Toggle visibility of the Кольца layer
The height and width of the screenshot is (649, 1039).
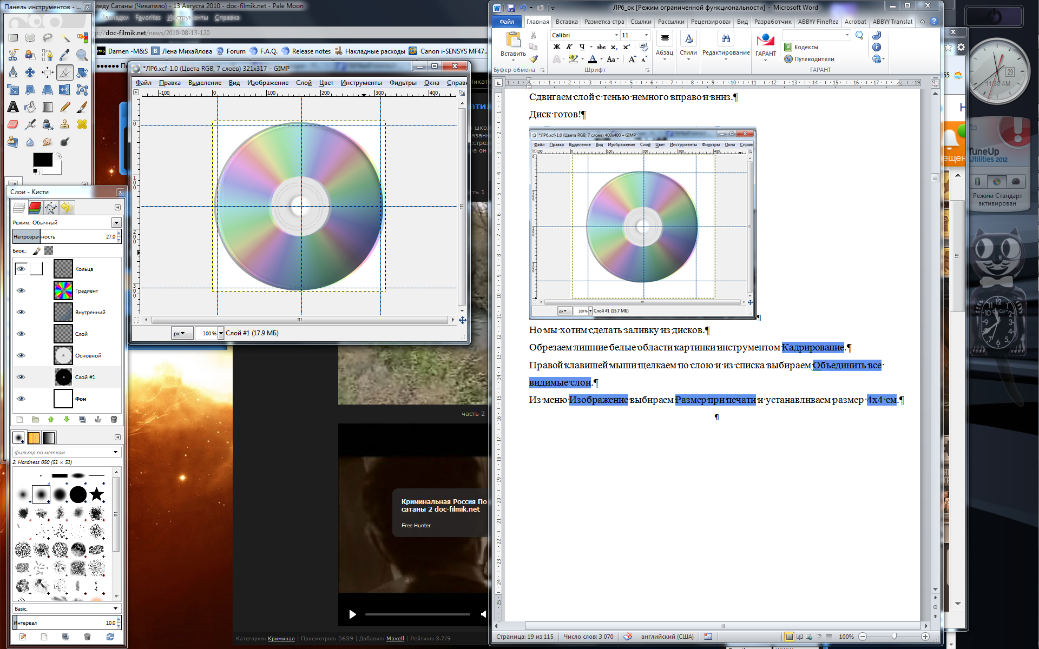[x=21, y=269]
